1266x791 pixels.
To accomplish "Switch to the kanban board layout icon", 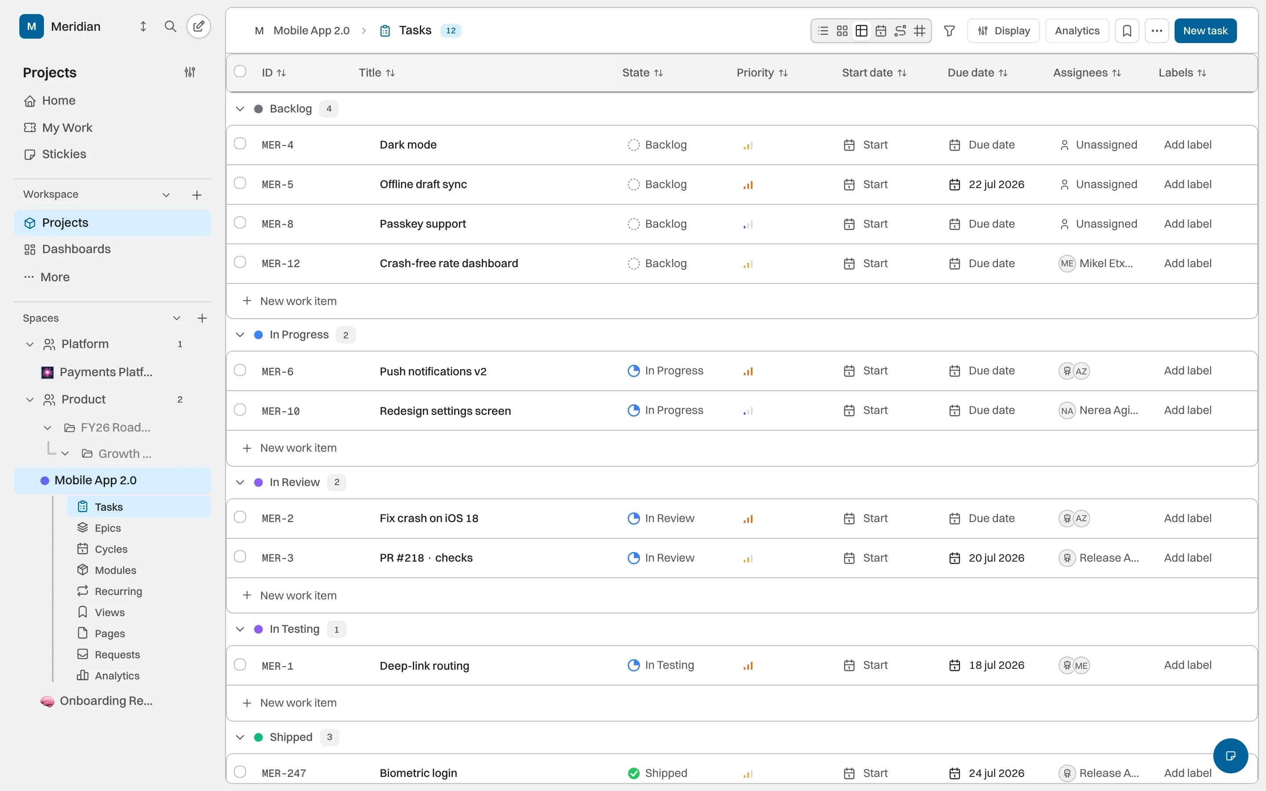I will coord(842,31).
